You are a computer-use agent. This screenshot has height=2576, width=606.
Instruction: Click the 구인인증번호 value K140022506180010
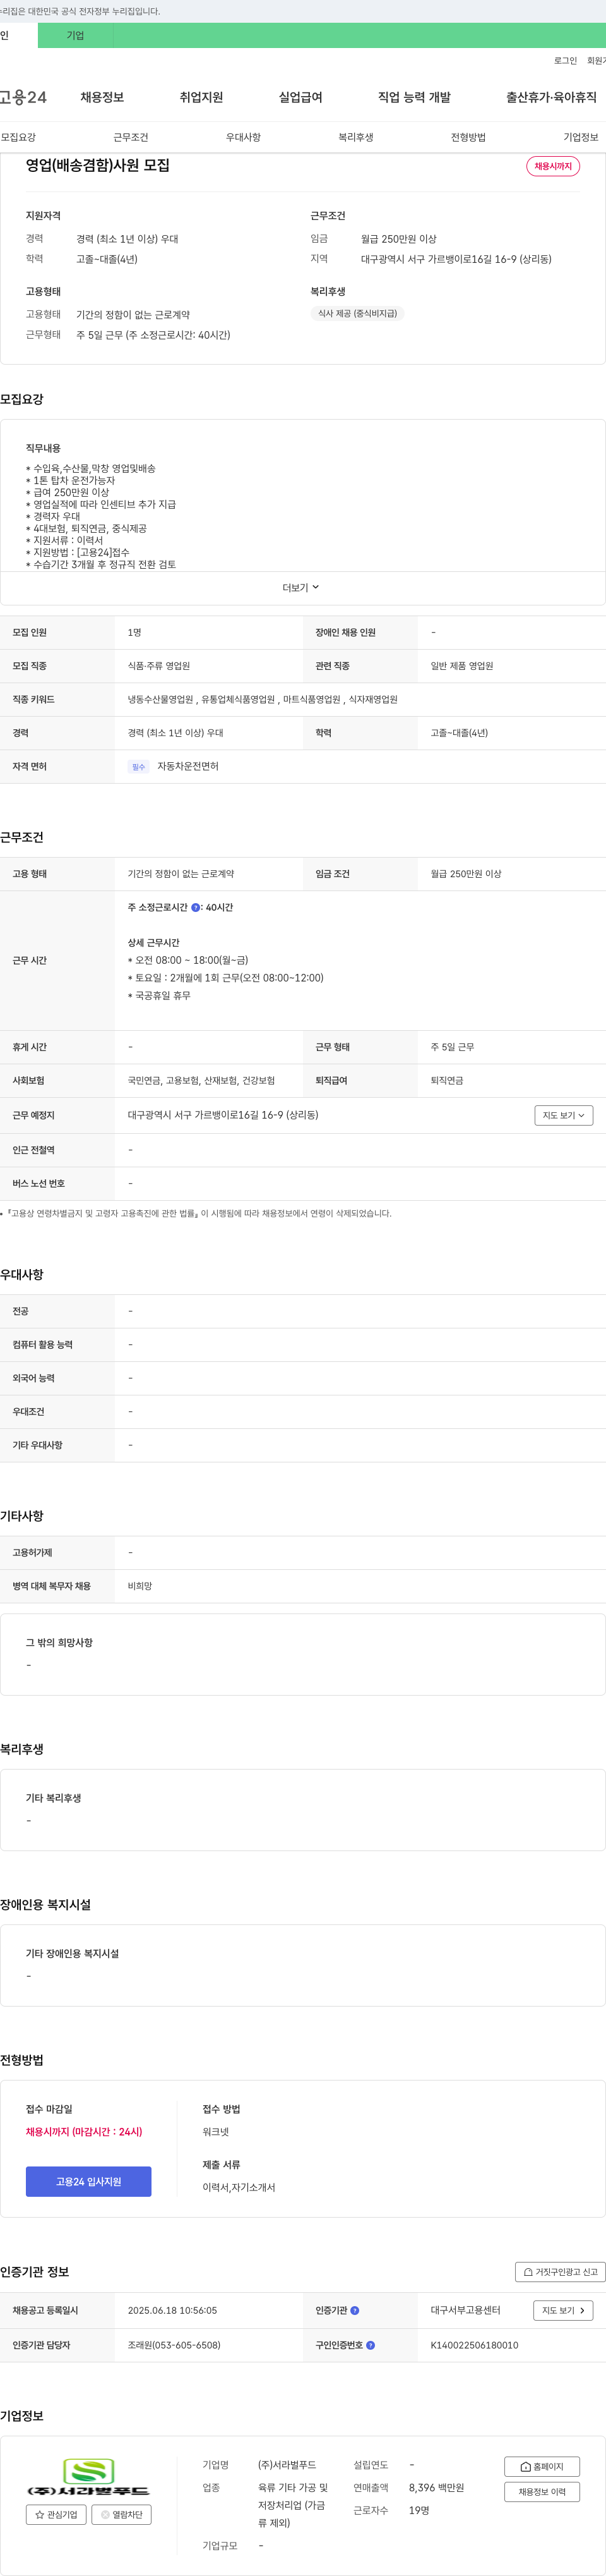click(x=474, y=2345)
